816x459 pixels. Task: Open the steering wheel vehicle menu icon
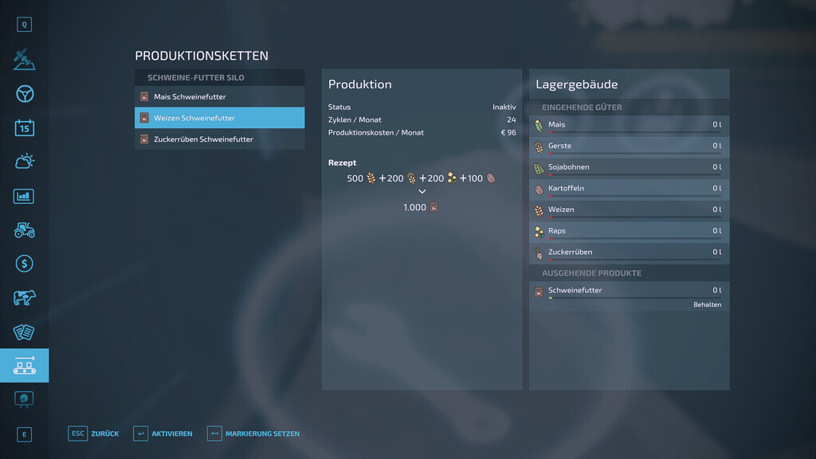[25, 94]
